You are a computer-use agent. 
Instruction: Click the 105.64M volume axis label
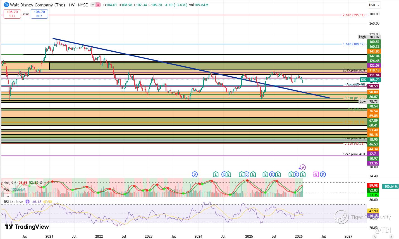tap(390, 186)
